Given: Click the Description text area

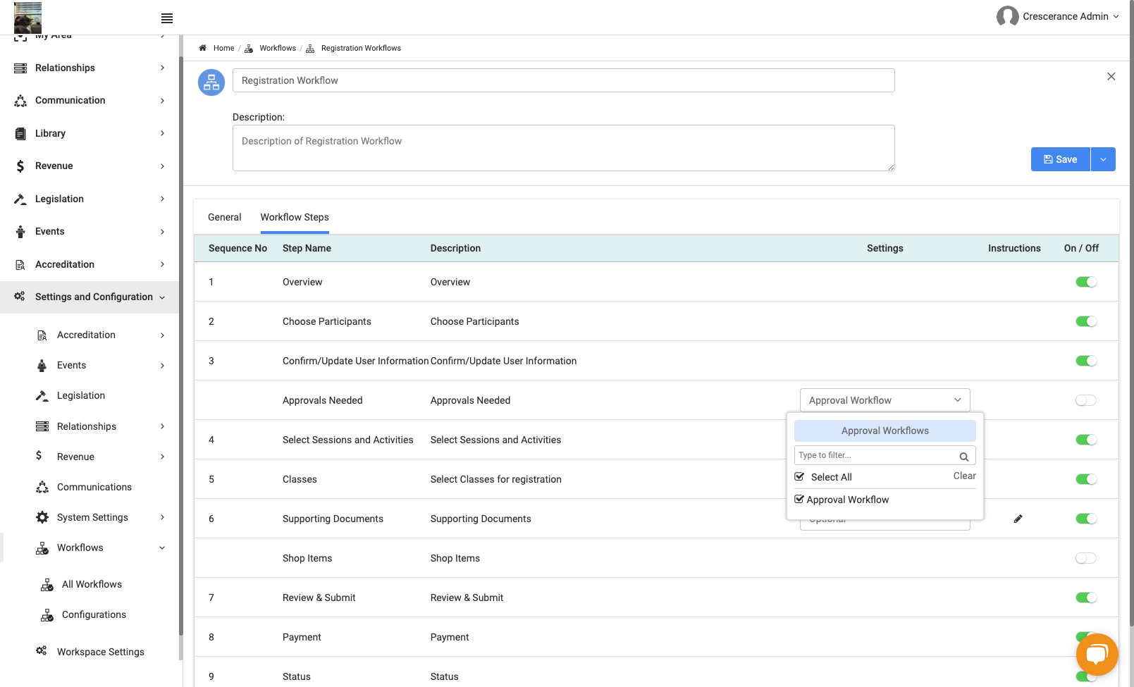Looking at the screenshot, I should coord(564,148).
